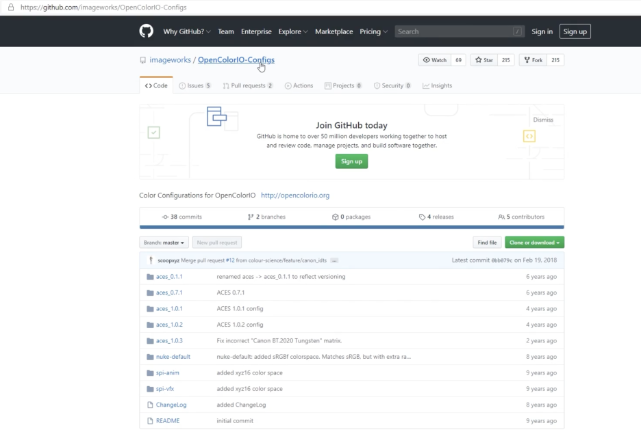View the 69 watchers count
Viewport: 641px width, 434px height.
click(x=458, y=60)
